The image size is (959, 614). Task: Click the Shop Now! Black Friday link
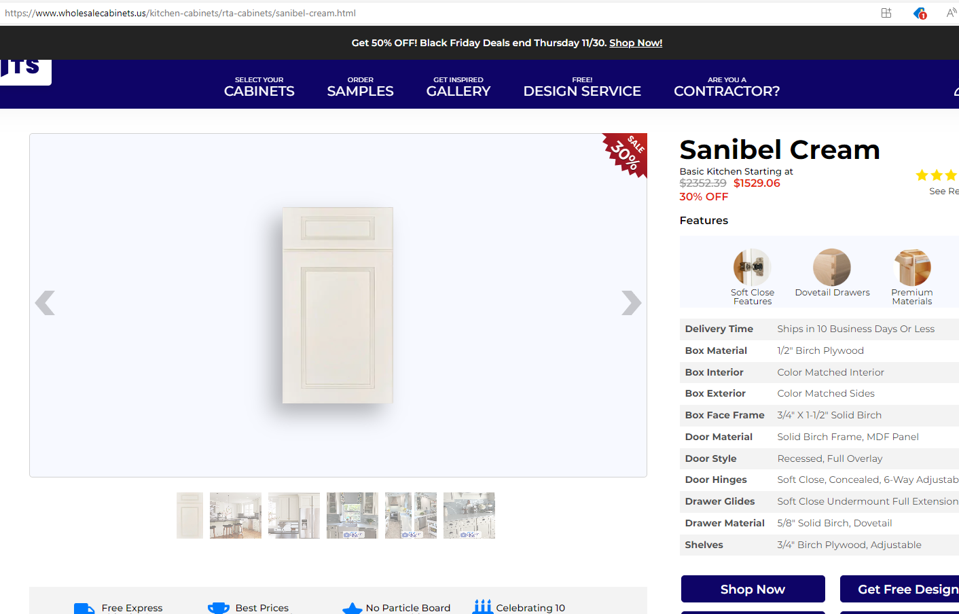click(x=636, y=43)
